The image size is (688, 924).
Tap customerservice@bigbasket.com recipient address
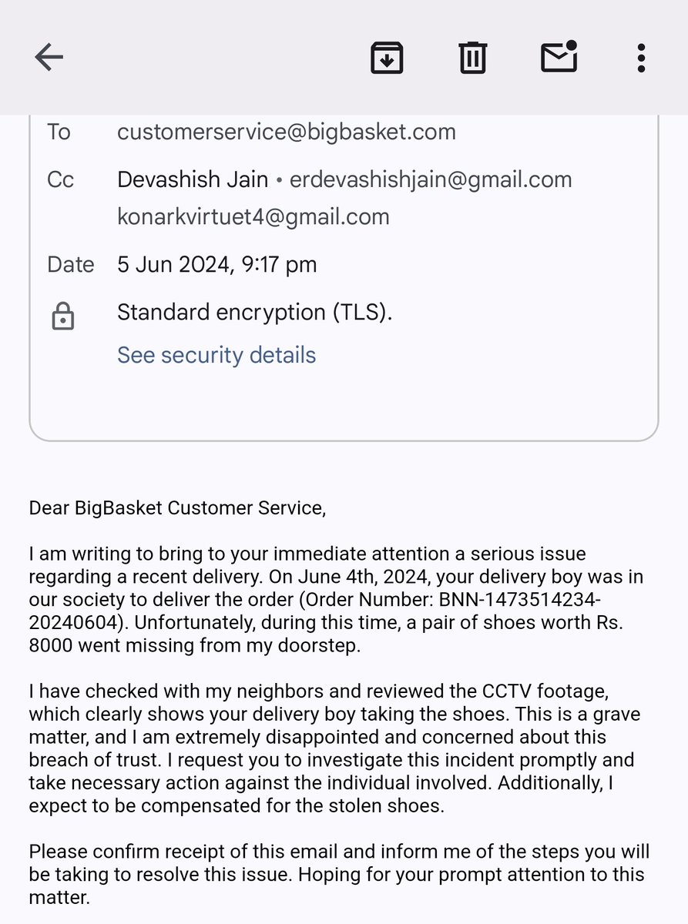point(287,132)
